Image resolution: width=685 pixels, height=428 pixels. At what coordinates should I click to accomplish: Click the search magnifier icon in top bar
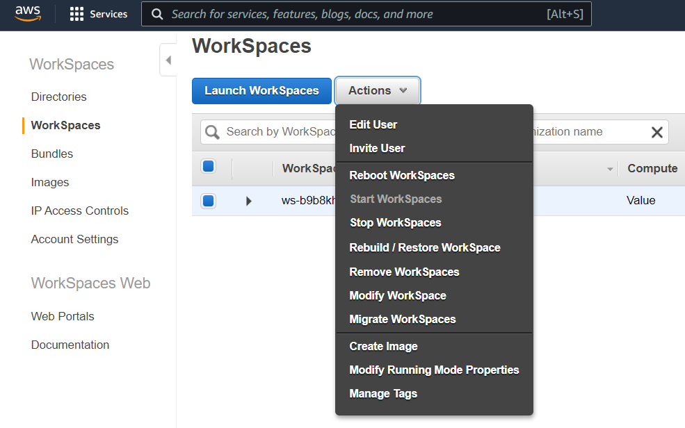click(158, 15)
